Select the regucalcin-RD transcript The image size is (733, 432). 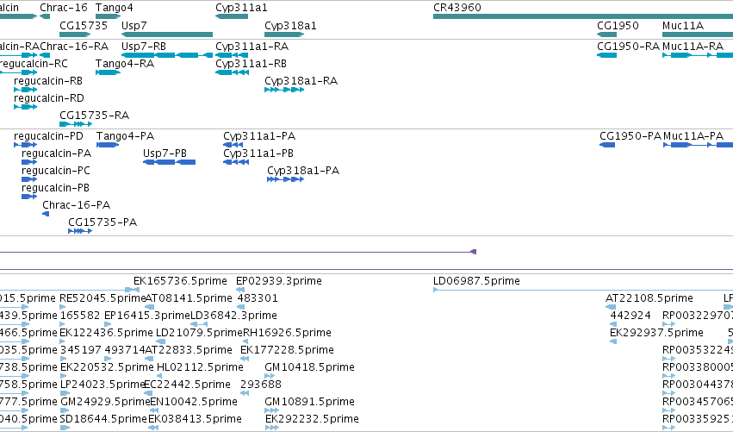[x=25, y=107]
